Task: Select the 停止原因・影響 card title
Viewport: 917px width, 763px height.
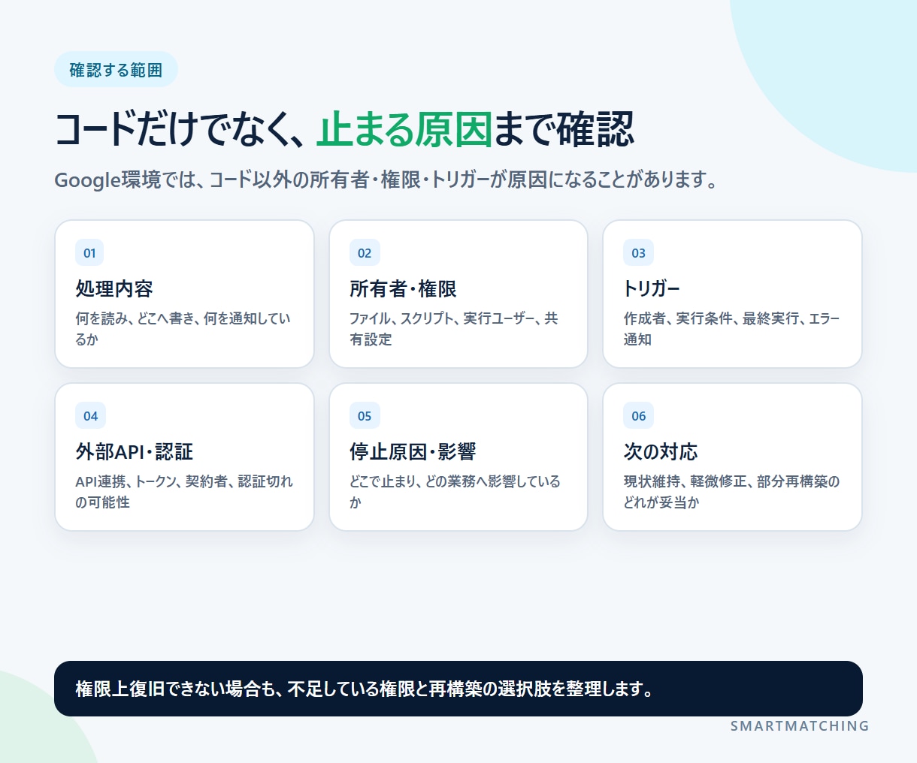Action: 413,452
